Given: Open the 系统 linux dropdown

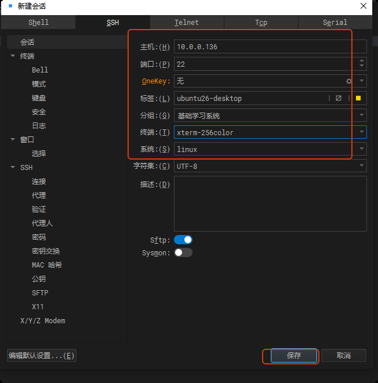Looking at the screenshot, I should click(x=362, y=149).
